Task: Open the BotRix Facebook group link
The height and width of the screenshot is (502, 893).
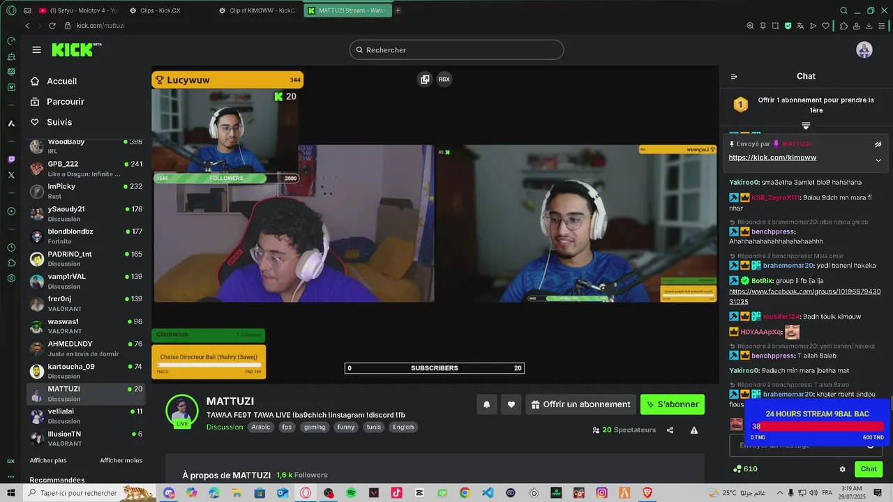Action: [x=804, y=296]
